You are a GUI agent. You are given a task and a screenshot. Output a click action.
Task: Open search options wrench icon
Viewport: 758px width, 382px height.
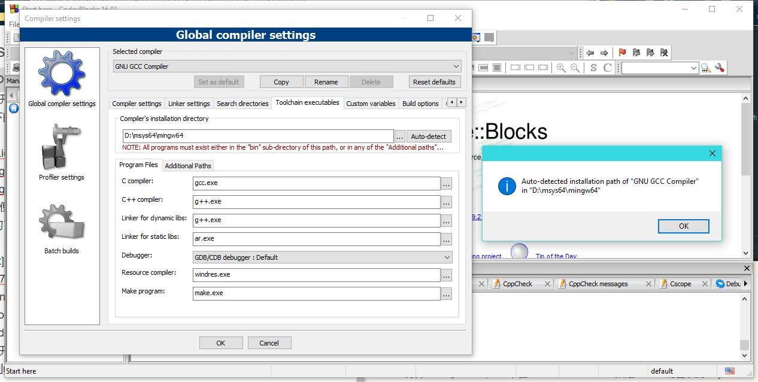[719, 68]
